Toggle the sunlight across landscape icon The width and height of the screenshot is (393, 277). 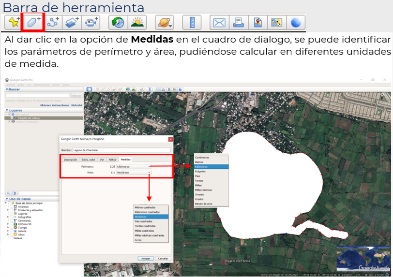pos(137,22)
